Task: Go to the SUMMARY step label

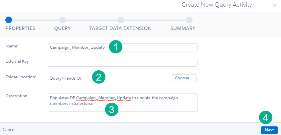Action: (x=183, y=29)
